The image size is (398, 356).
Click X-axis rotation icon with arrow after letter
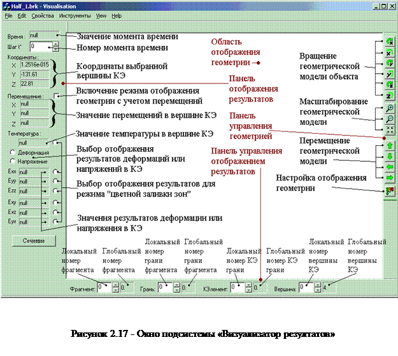coord(390,52)
